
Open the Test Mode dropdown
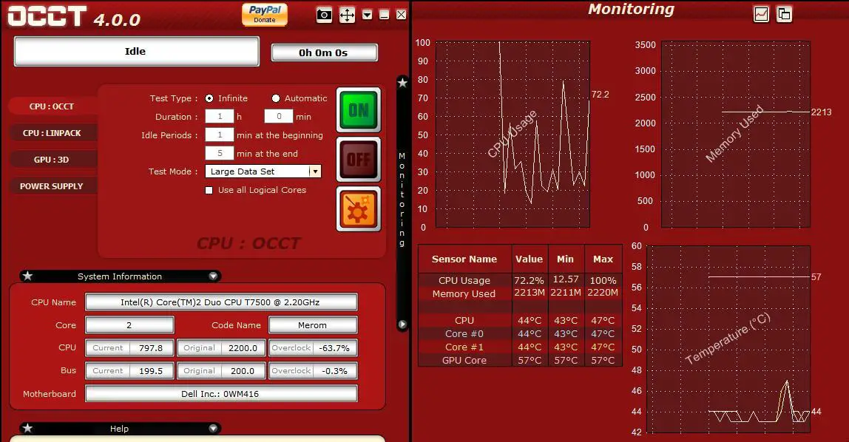(x=263, y=171)
